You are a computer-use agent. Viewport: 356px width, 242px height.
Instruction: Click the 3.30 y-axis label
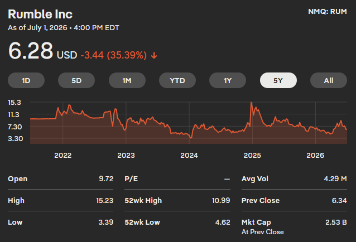pyautogui.click(x=15, y=139)
